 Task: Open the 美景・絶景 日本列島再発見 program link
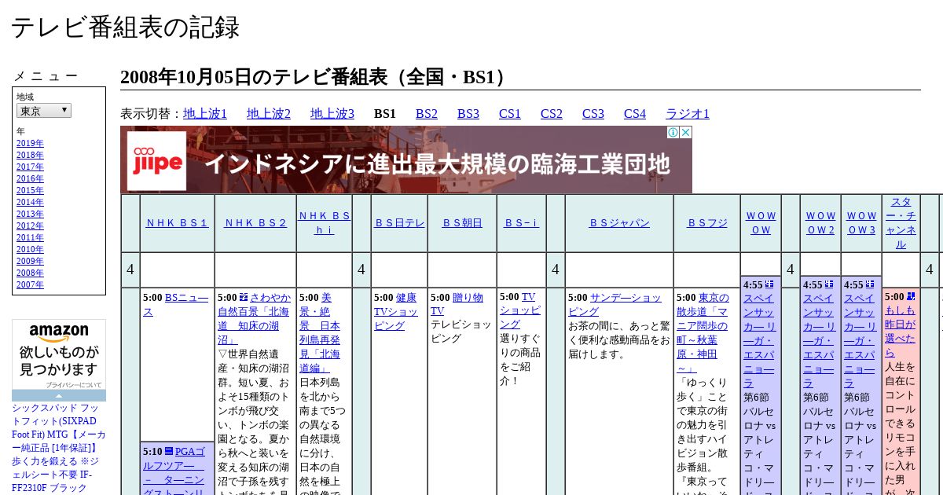[321, 333]
